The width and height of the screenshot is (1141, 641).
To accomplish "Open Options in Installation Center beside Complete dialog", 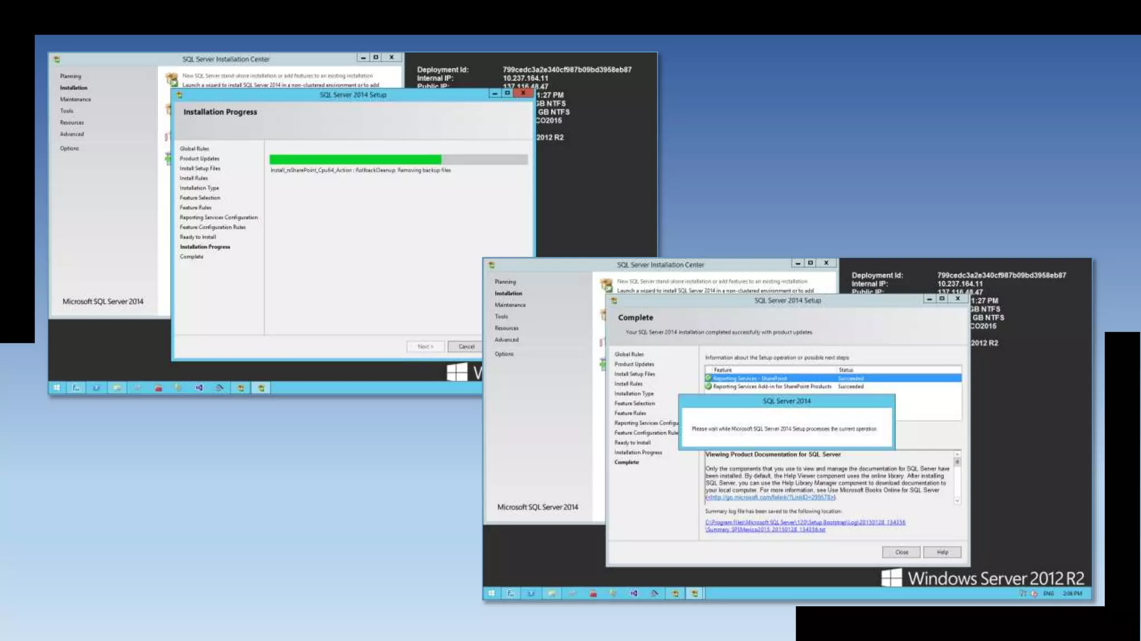I will (504, 354).
